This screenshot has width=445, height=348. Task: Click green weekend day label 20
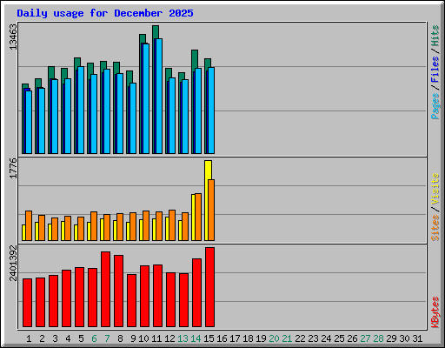coord(274,338)
